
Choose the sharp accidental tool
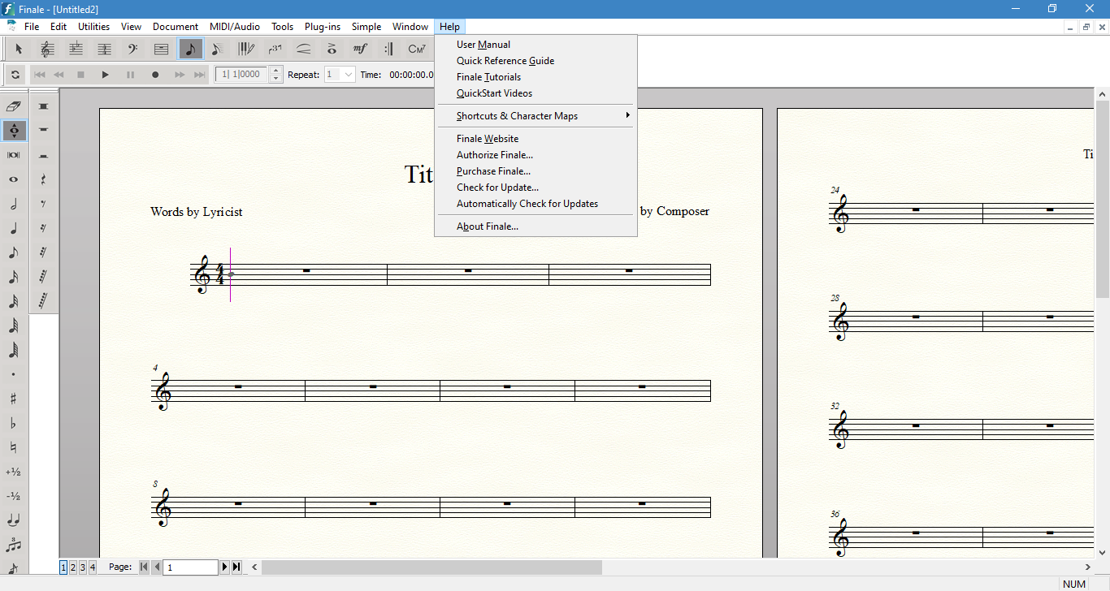[14, 399]
